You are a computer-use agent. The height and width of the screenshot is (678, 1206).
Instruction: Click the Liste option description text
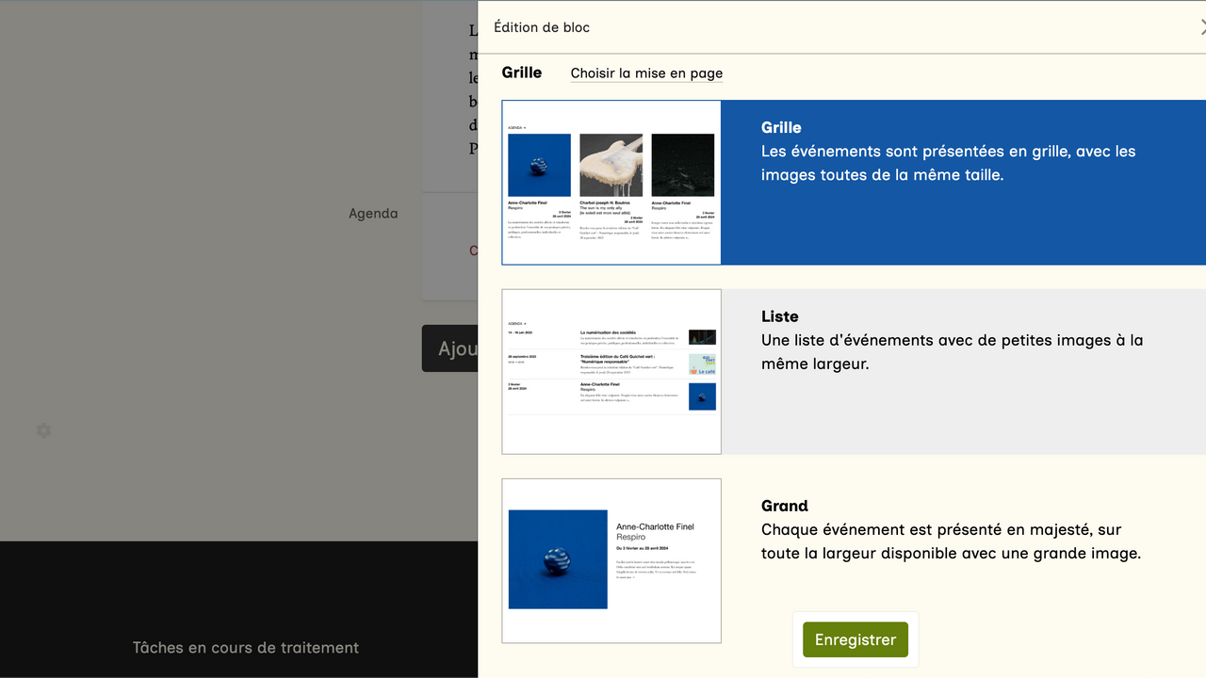click(x=952, y=351)
